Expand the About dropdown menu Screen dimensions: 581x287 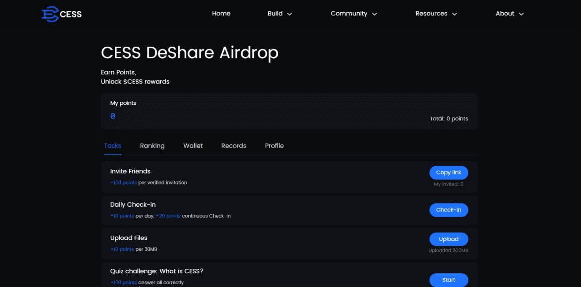click(510, 14)
